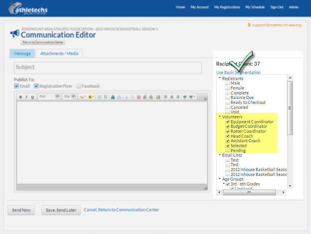Click inside the message body editor
The width and height of the screenshot is (311, 234).
coord(112,142)
